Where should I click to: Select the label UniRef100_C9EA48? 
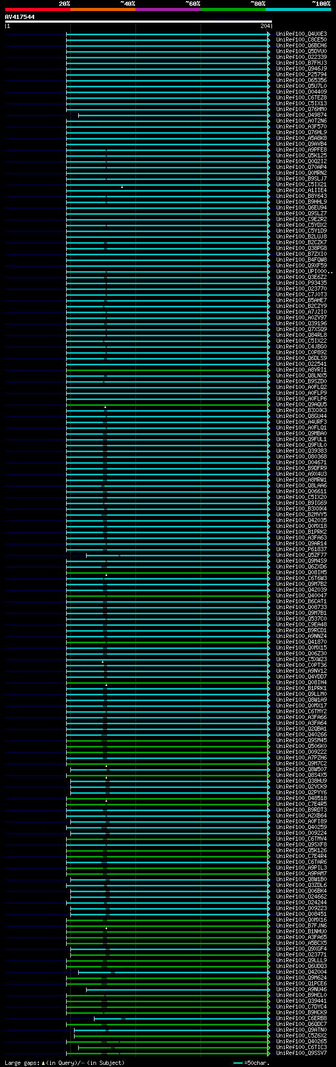(301, 625)
